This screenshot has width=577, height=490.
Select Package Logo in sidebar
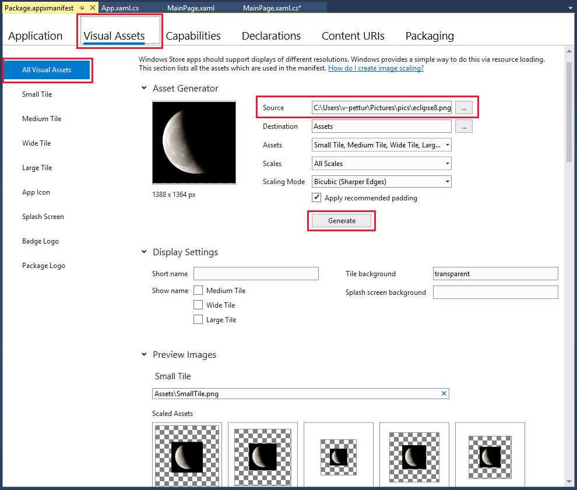[x=44, y=266]
